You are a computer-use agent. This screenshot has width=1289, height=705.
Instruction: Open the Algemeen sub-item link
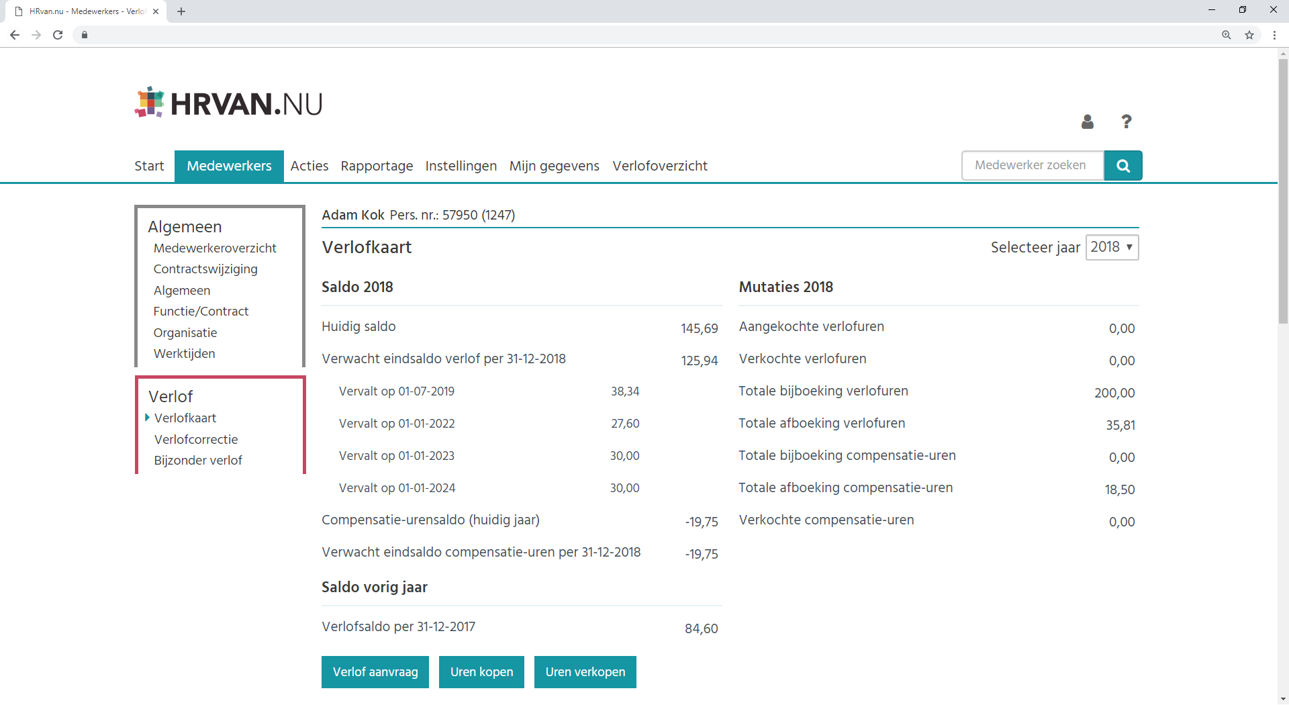click(x=182, y=291)
